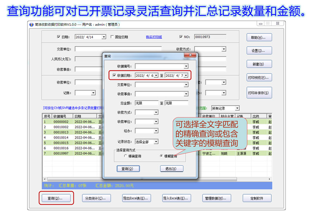Open the 收款单位 dropdown in the query dialog
Image resolution: width=313 pixels, height=223 pixels.
coord(156,122)
